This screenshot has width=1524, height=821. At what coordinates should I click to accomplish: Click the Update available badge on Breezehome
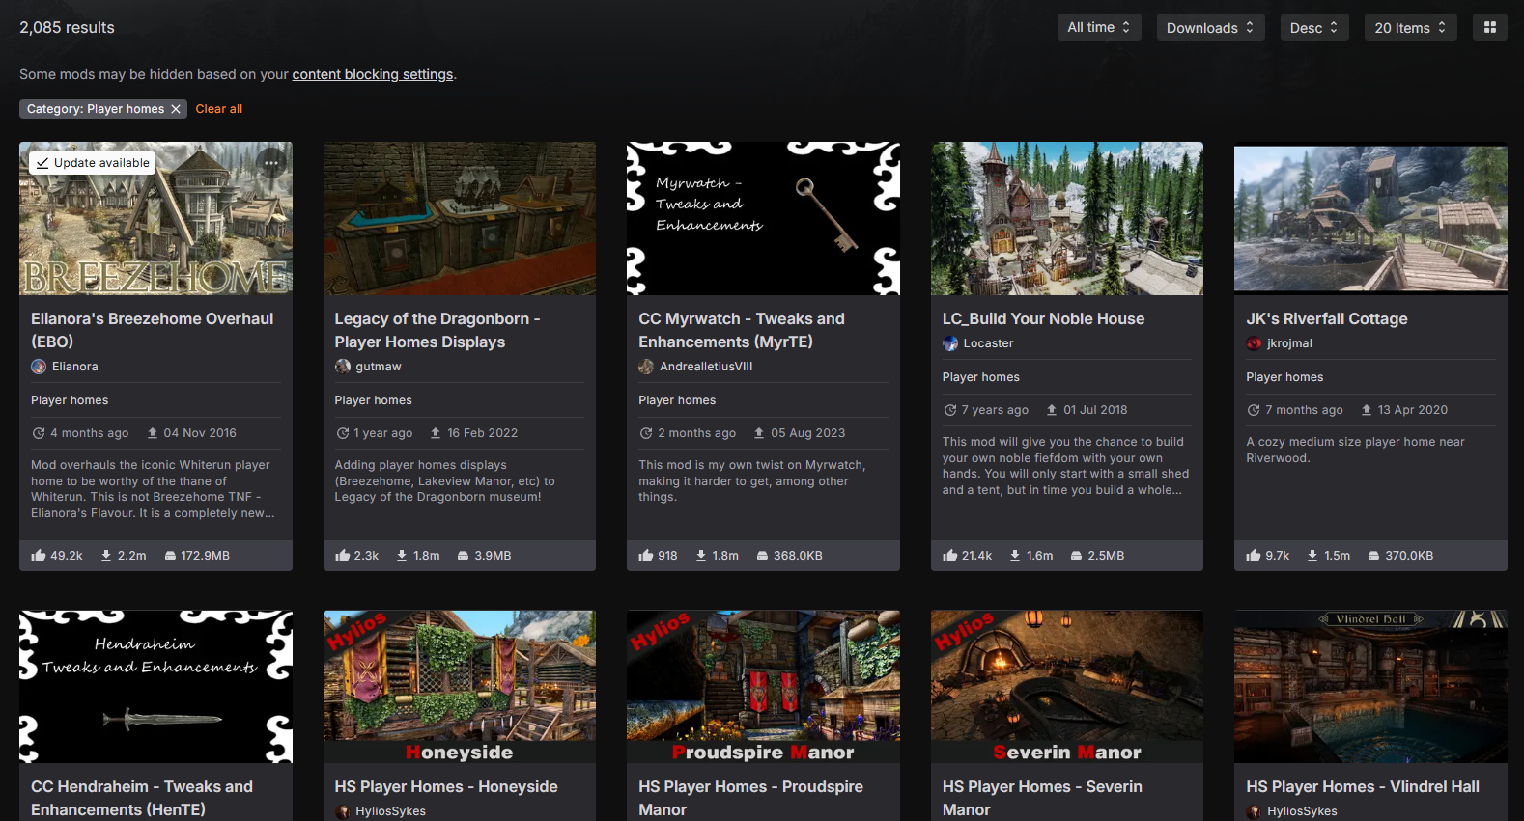(93, 163)
